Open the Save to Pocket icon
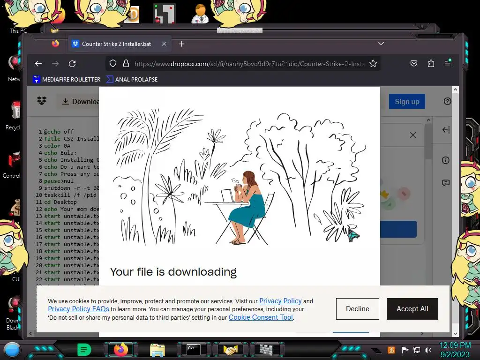 point(413,63)
